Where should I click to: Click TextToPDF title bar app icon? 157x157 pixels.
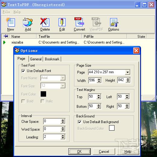pos(4,5)
